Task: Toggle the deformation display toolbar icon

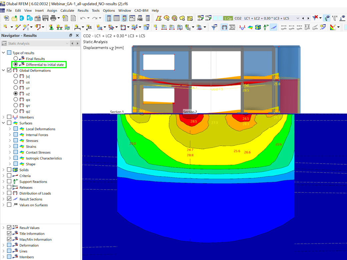Action: click(224, 27)
